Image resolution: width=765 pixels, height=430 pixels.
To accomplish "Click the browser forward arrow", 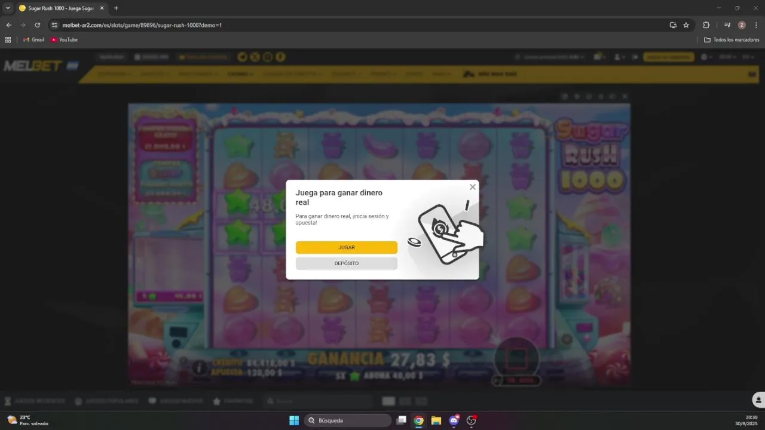I will click(23, 25).
